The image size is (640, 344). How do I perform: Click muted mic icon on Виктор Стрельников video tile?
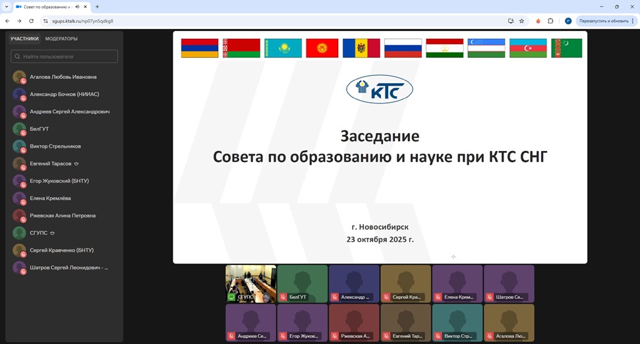click(438, 336)
